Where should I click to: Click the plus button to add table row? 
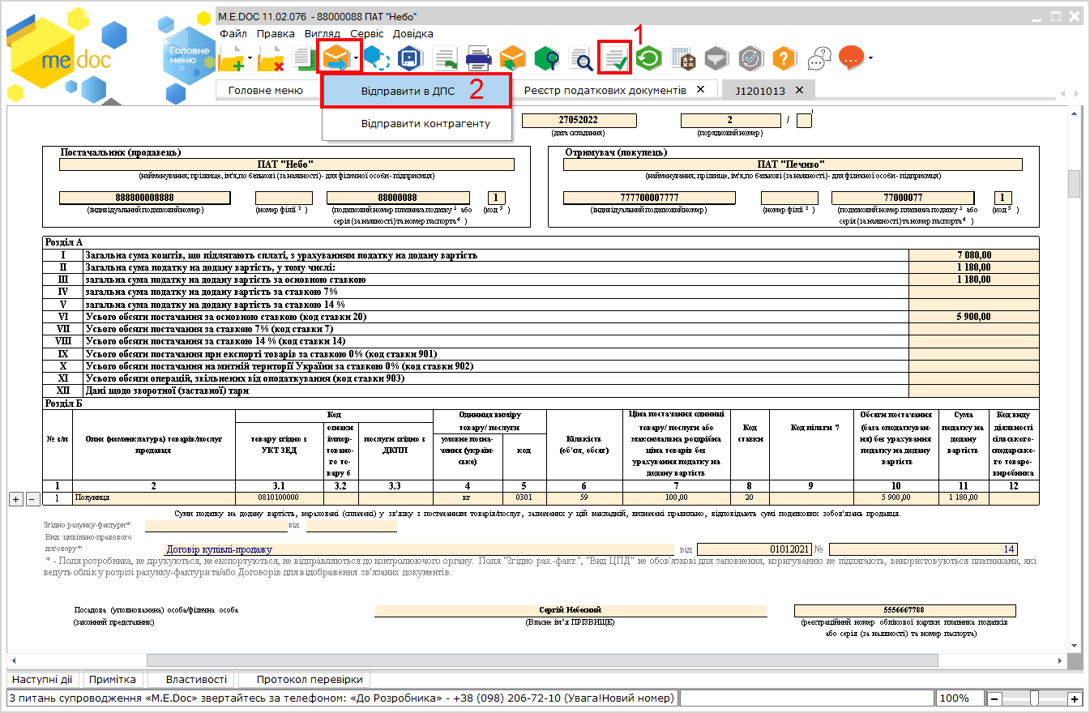pos(16,498)
